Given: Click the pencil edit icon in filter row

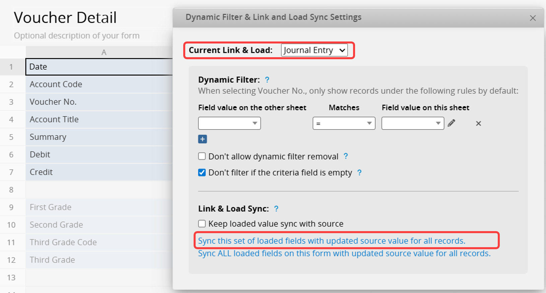Looking at the screenshot, I should pos(452,123).
